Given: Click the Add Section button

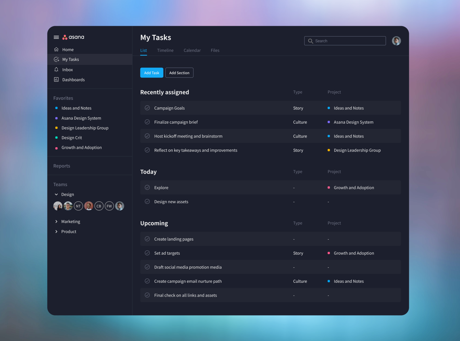Looking at the screenshot, I should pyautogui.click(x=179, y=73).
